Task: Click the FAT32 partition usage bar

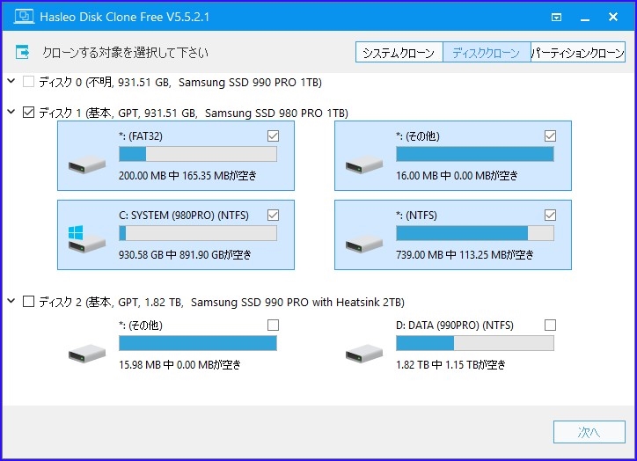Action: pyautogui.click(x=198, y=154)
